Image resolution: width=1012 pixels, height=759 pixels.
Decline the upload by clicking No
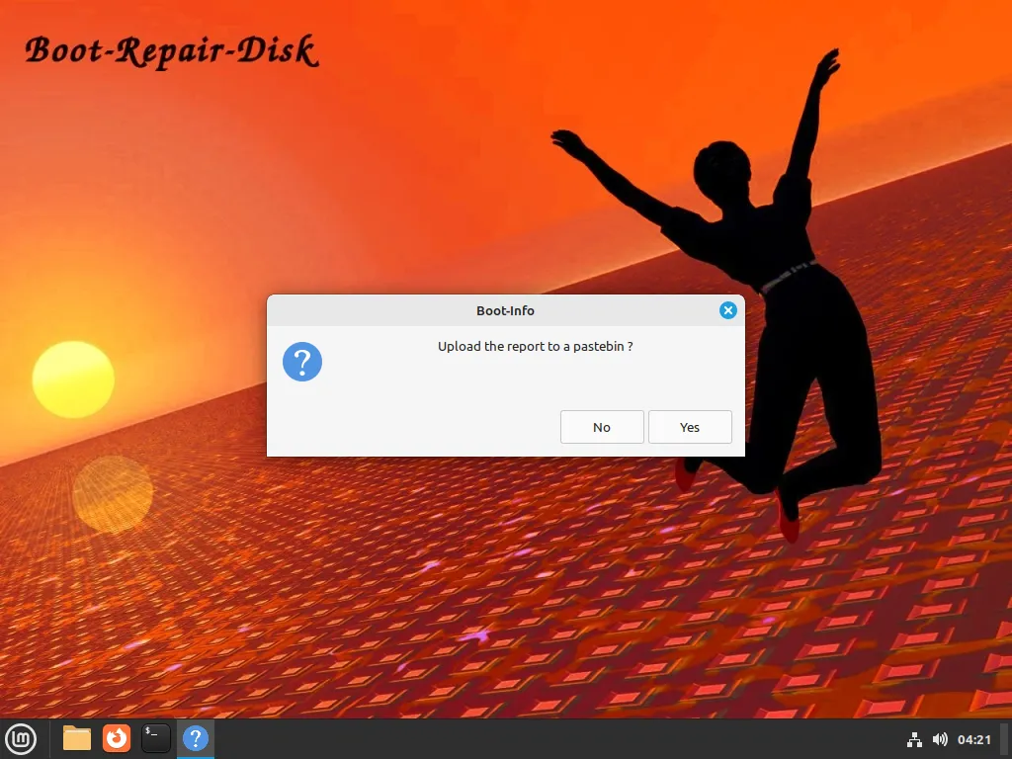coord(602,427)
